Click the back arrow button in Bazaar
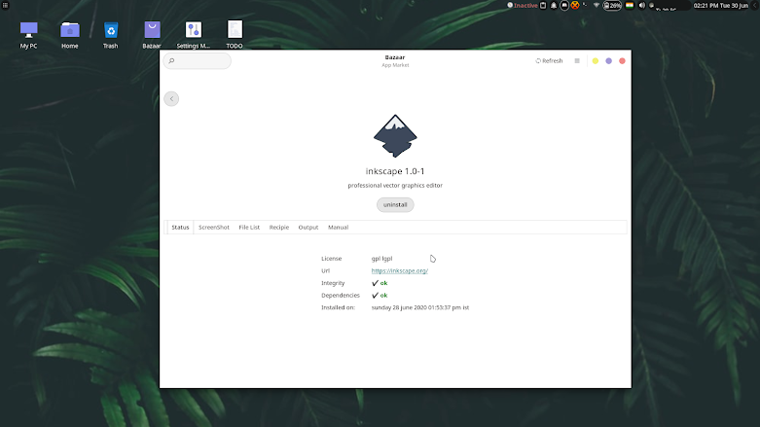The image size is (760, 427). pyautogui.click(x=171, y=99)
